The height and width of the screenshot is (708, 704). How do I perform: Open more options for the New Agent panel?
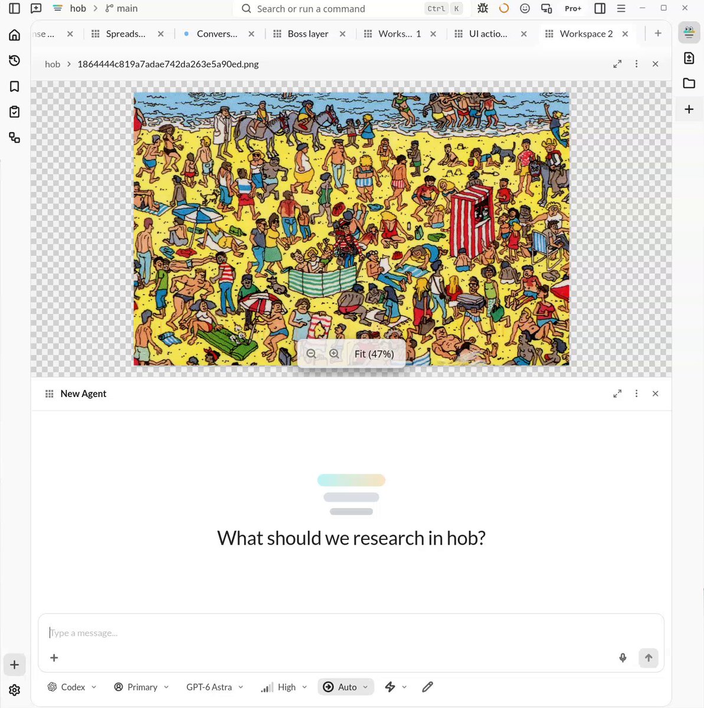[636, 394]
